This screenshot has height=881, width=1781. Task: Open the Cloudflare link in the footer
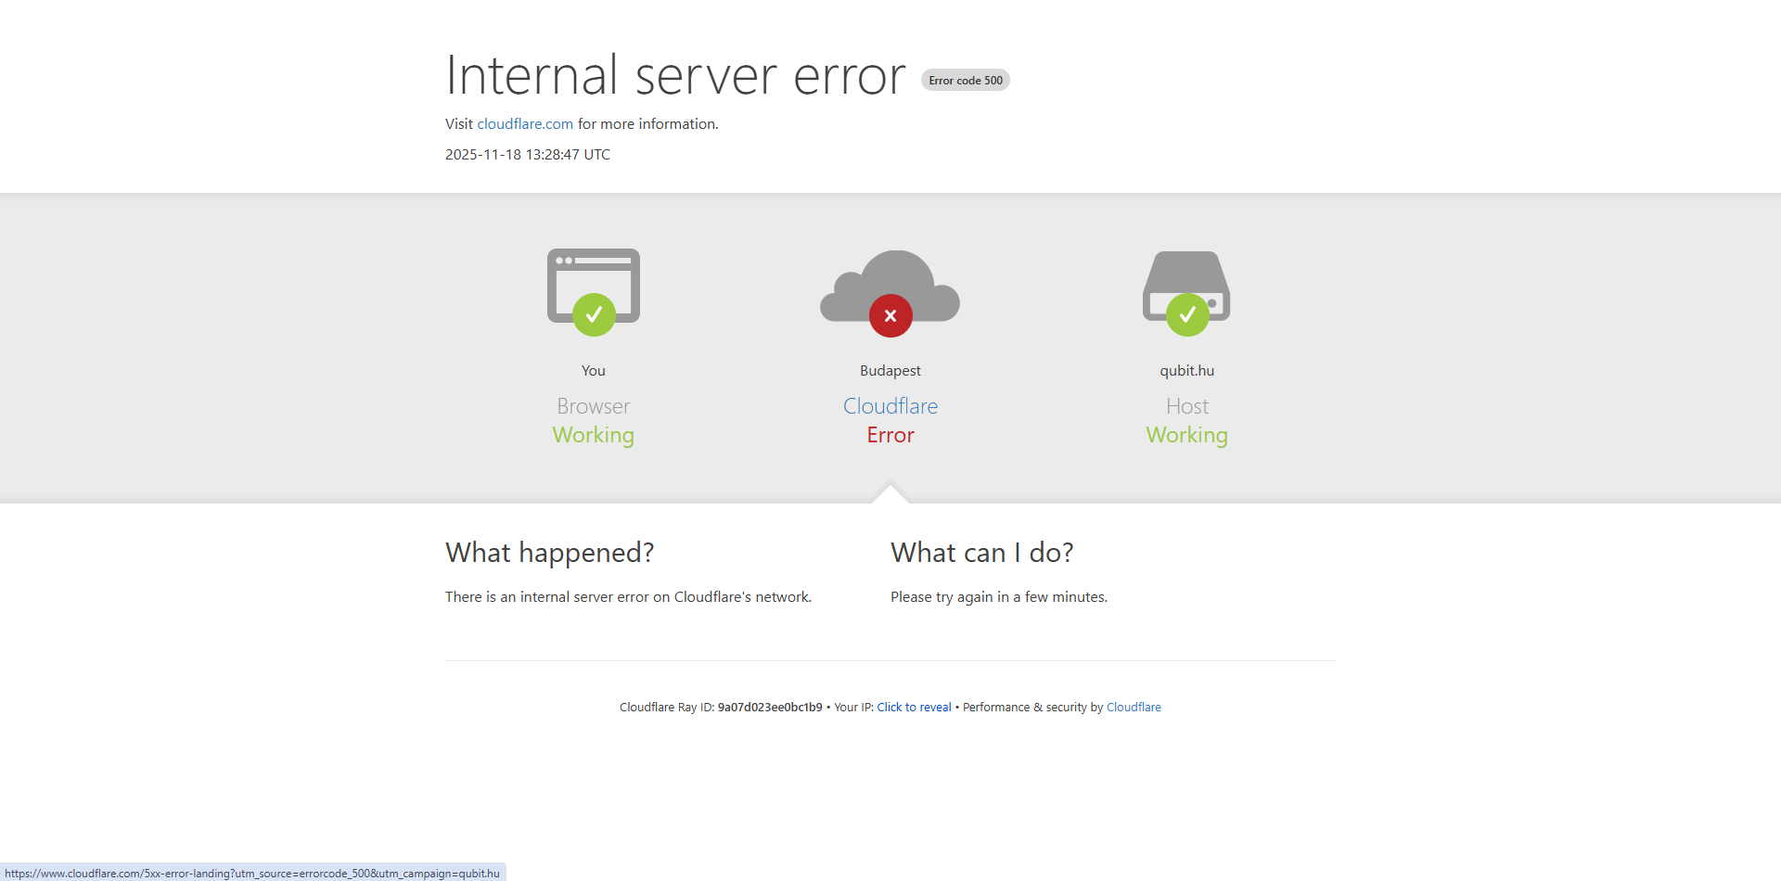[1134, 708]
